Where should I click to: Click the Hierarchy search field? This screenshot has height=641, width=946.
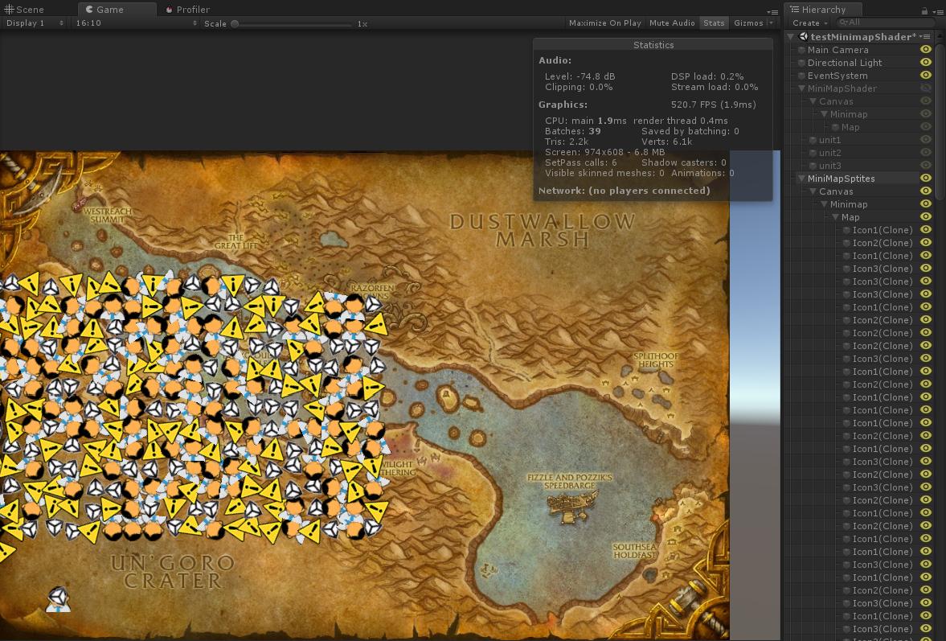(886, 23)
